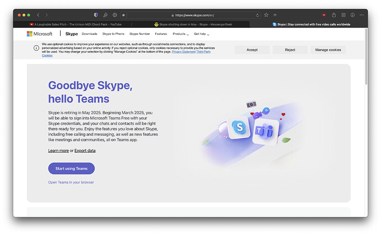Viewport: 381px width, 234px height.
Task: Show the tab overview grid icon
Action: pos(343,15)
